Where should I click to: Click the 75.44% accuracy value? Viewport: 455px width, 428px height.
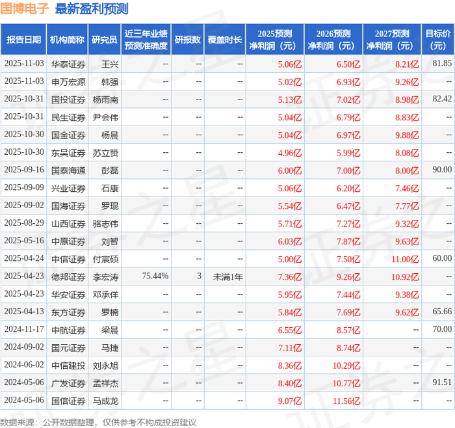pyautogui.click(x=155, y=276)
